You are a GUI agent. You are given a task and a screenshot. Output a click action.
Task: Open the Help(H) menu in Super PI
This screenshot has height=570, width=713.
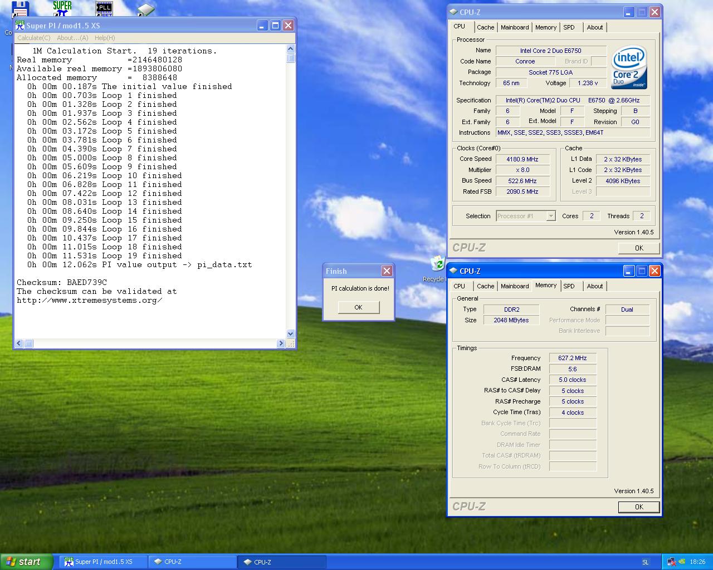pos(105,38)
